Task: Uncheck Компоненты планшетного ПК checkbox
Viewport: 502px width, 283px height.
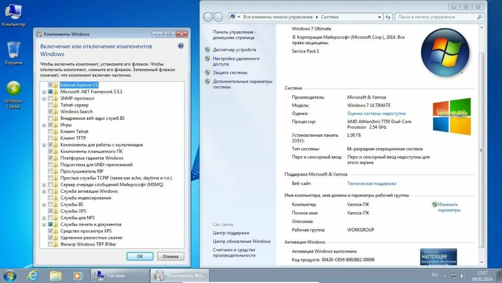Action: (x=50, y=151)
